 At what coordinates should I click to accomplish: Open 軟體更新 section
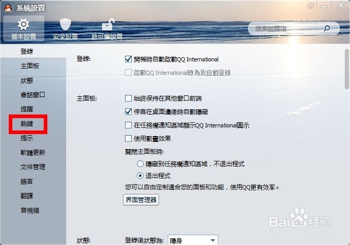point(33,153)
